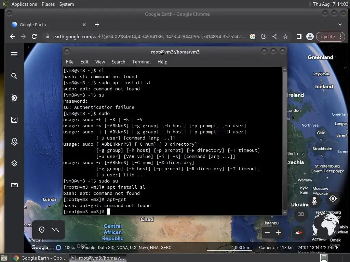
Task: Click the red compass needle
Action: (x=299, y=233)
